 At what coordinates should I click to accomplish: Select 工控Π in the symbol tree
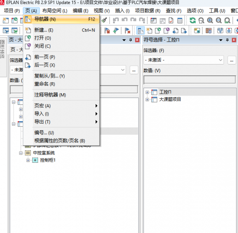(x=165, y=92)
